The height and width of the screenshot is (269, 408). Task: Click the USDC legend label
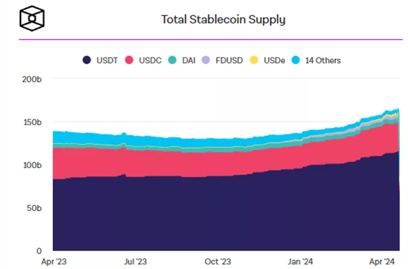click(150, 60)
